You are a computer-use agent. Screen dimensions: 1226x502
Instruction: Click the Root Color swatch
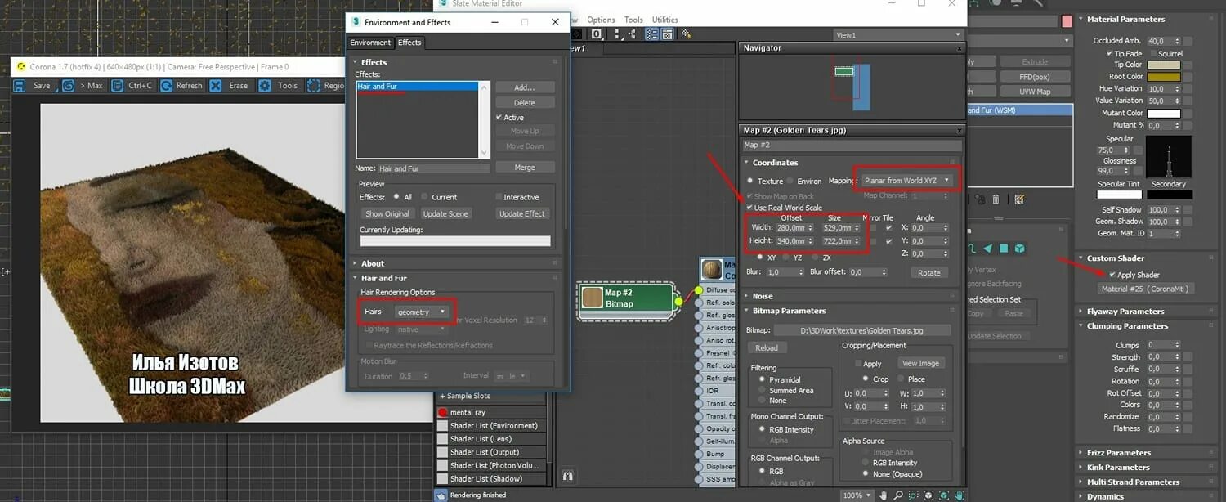tap(1165, 77)
